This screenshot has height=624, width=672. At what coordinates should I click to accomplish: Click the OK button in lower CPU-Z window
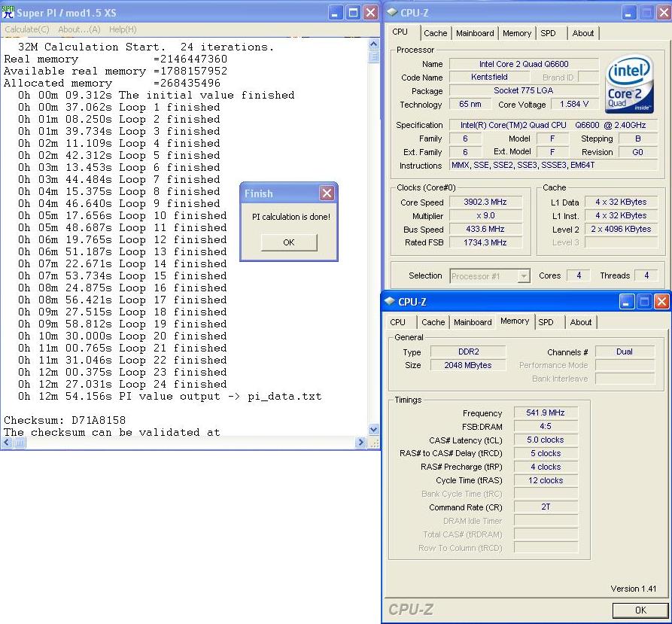[x=640, y=610]
